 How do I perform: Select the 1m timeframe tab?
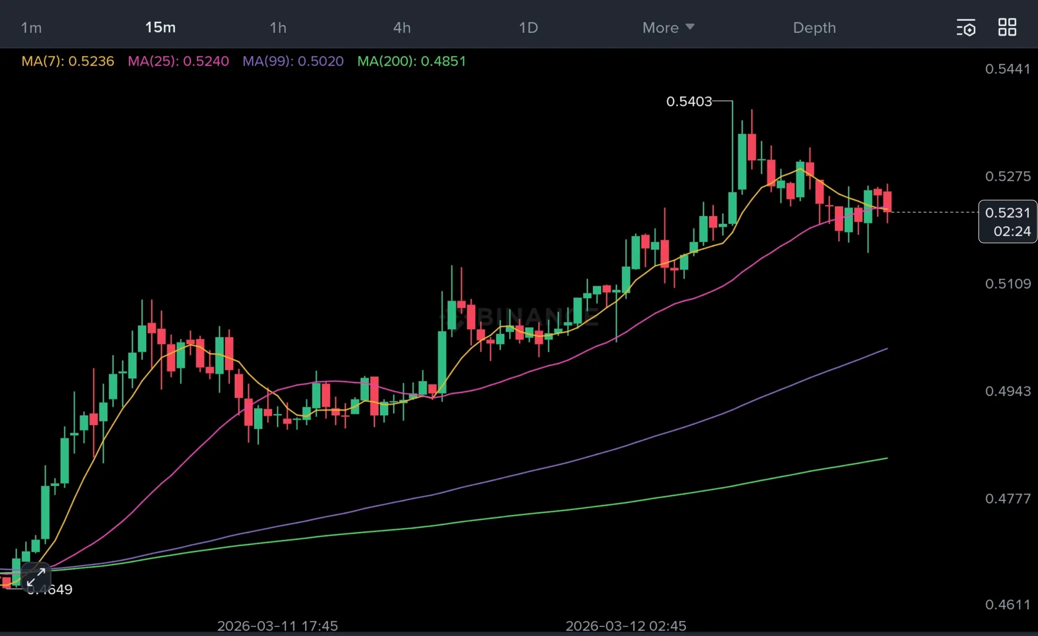coord(31,28)
